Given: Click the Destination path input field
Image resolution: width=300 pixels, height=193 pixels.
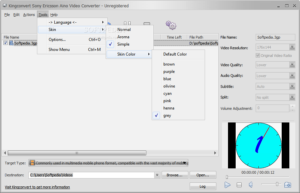Looking at the screenshot, I should tap(92, 175).
